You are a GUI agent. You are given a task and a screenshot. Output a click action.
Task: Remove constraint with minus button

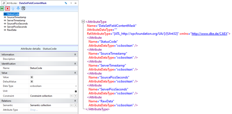[71, 96]
